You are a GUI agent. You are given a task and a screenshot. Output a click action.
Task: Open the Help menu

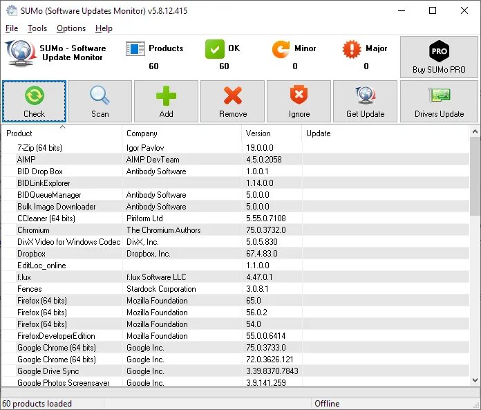(x=104, y=28)
